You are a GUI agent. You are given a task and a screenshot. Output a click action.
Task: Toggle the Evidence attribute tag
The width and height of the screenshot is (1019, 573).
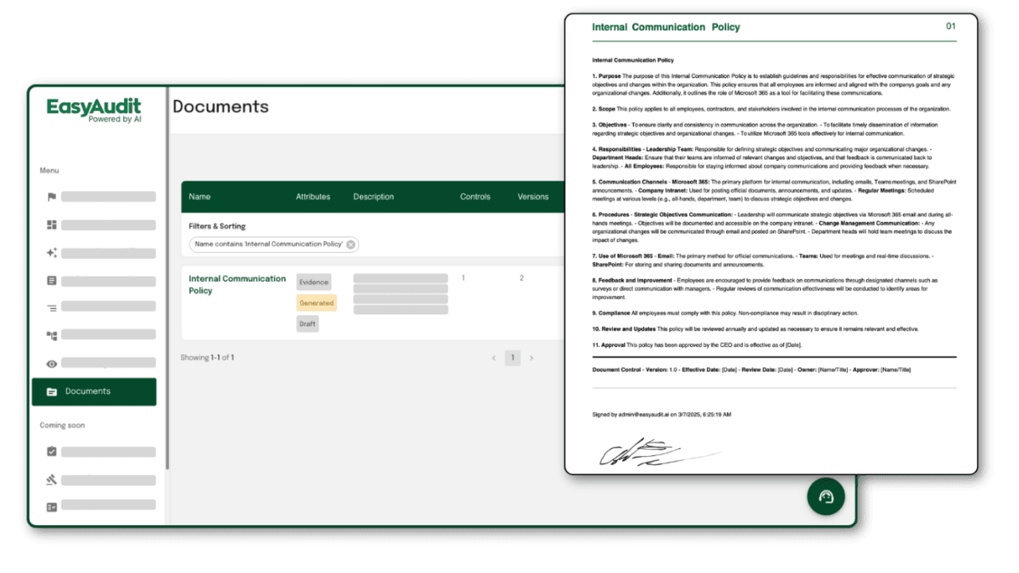click(314, 282)
